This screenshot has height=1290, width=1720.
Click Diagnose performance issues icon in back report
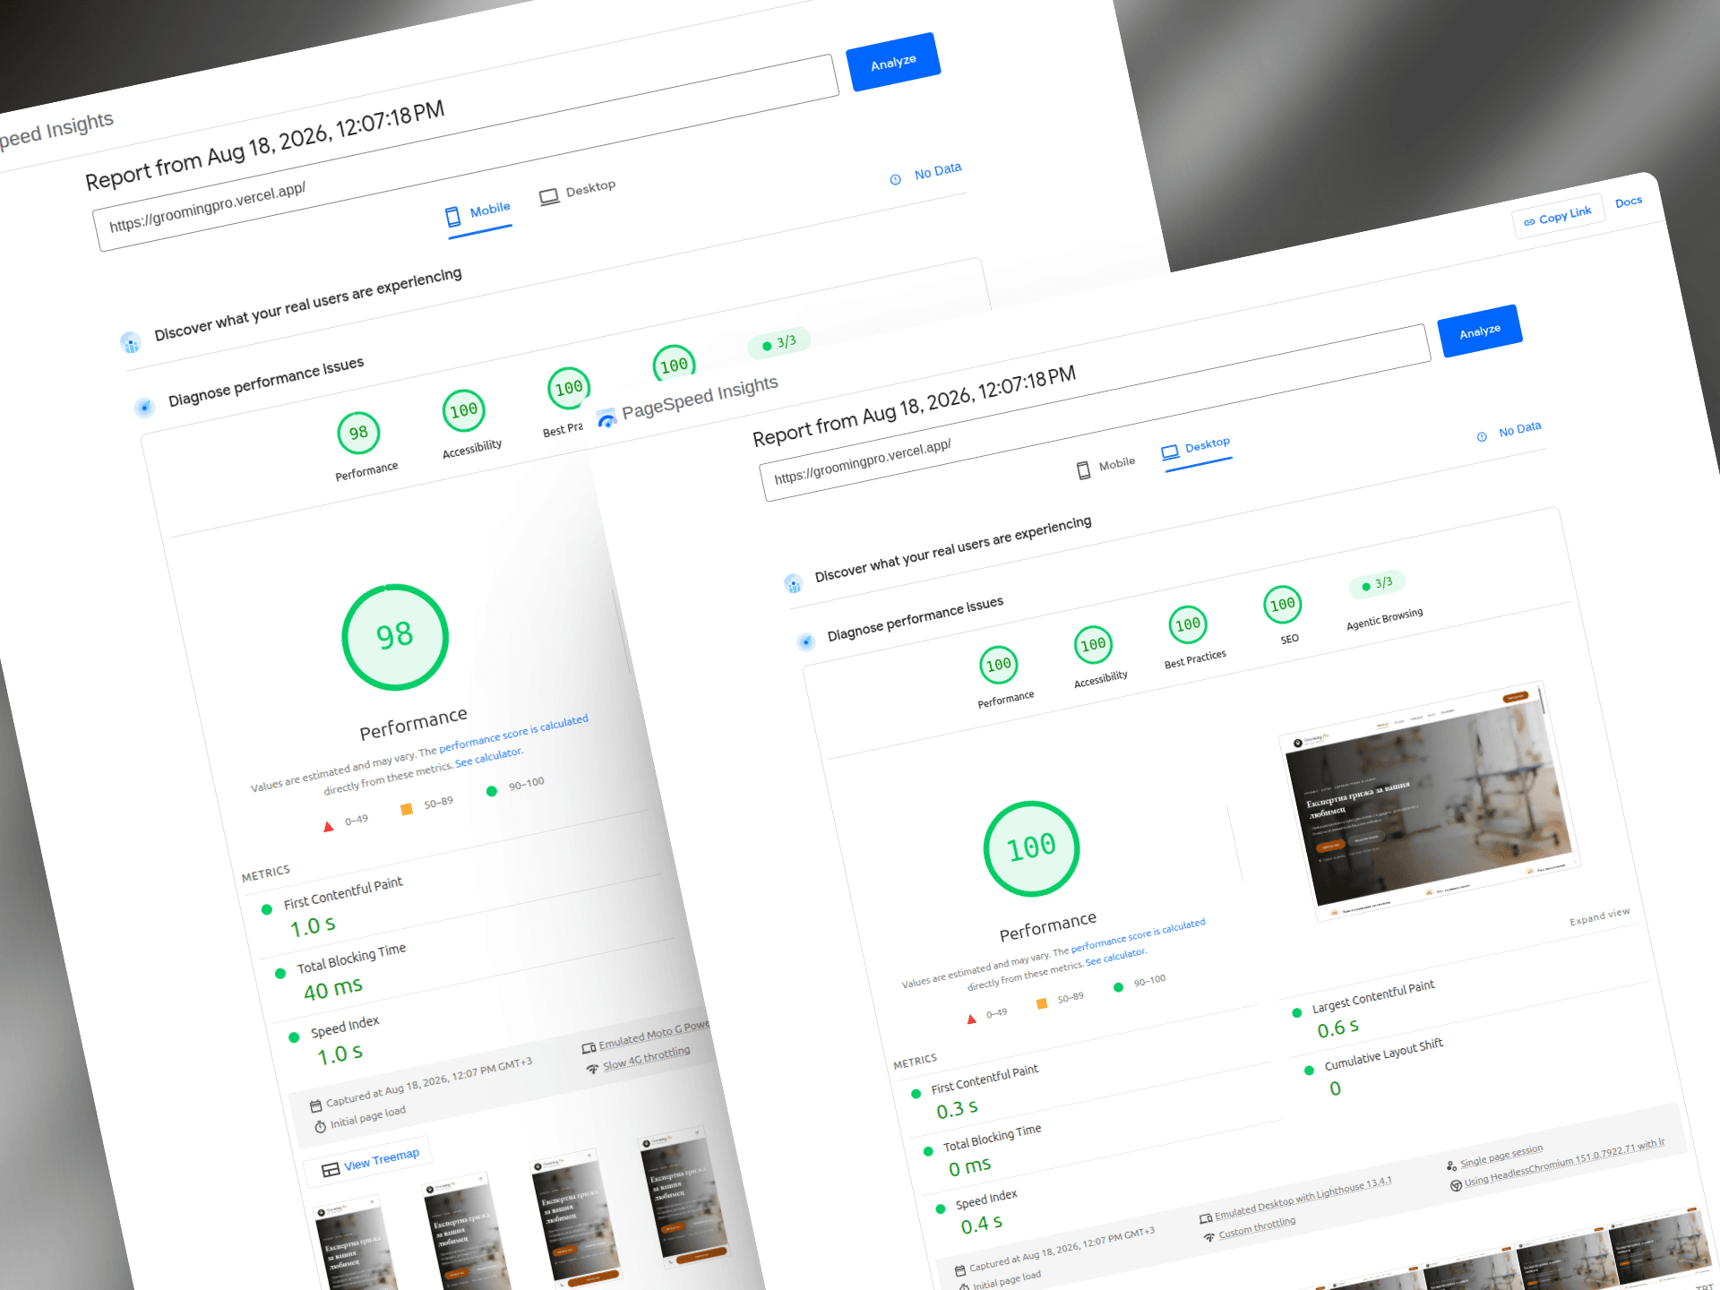point(145,407)
